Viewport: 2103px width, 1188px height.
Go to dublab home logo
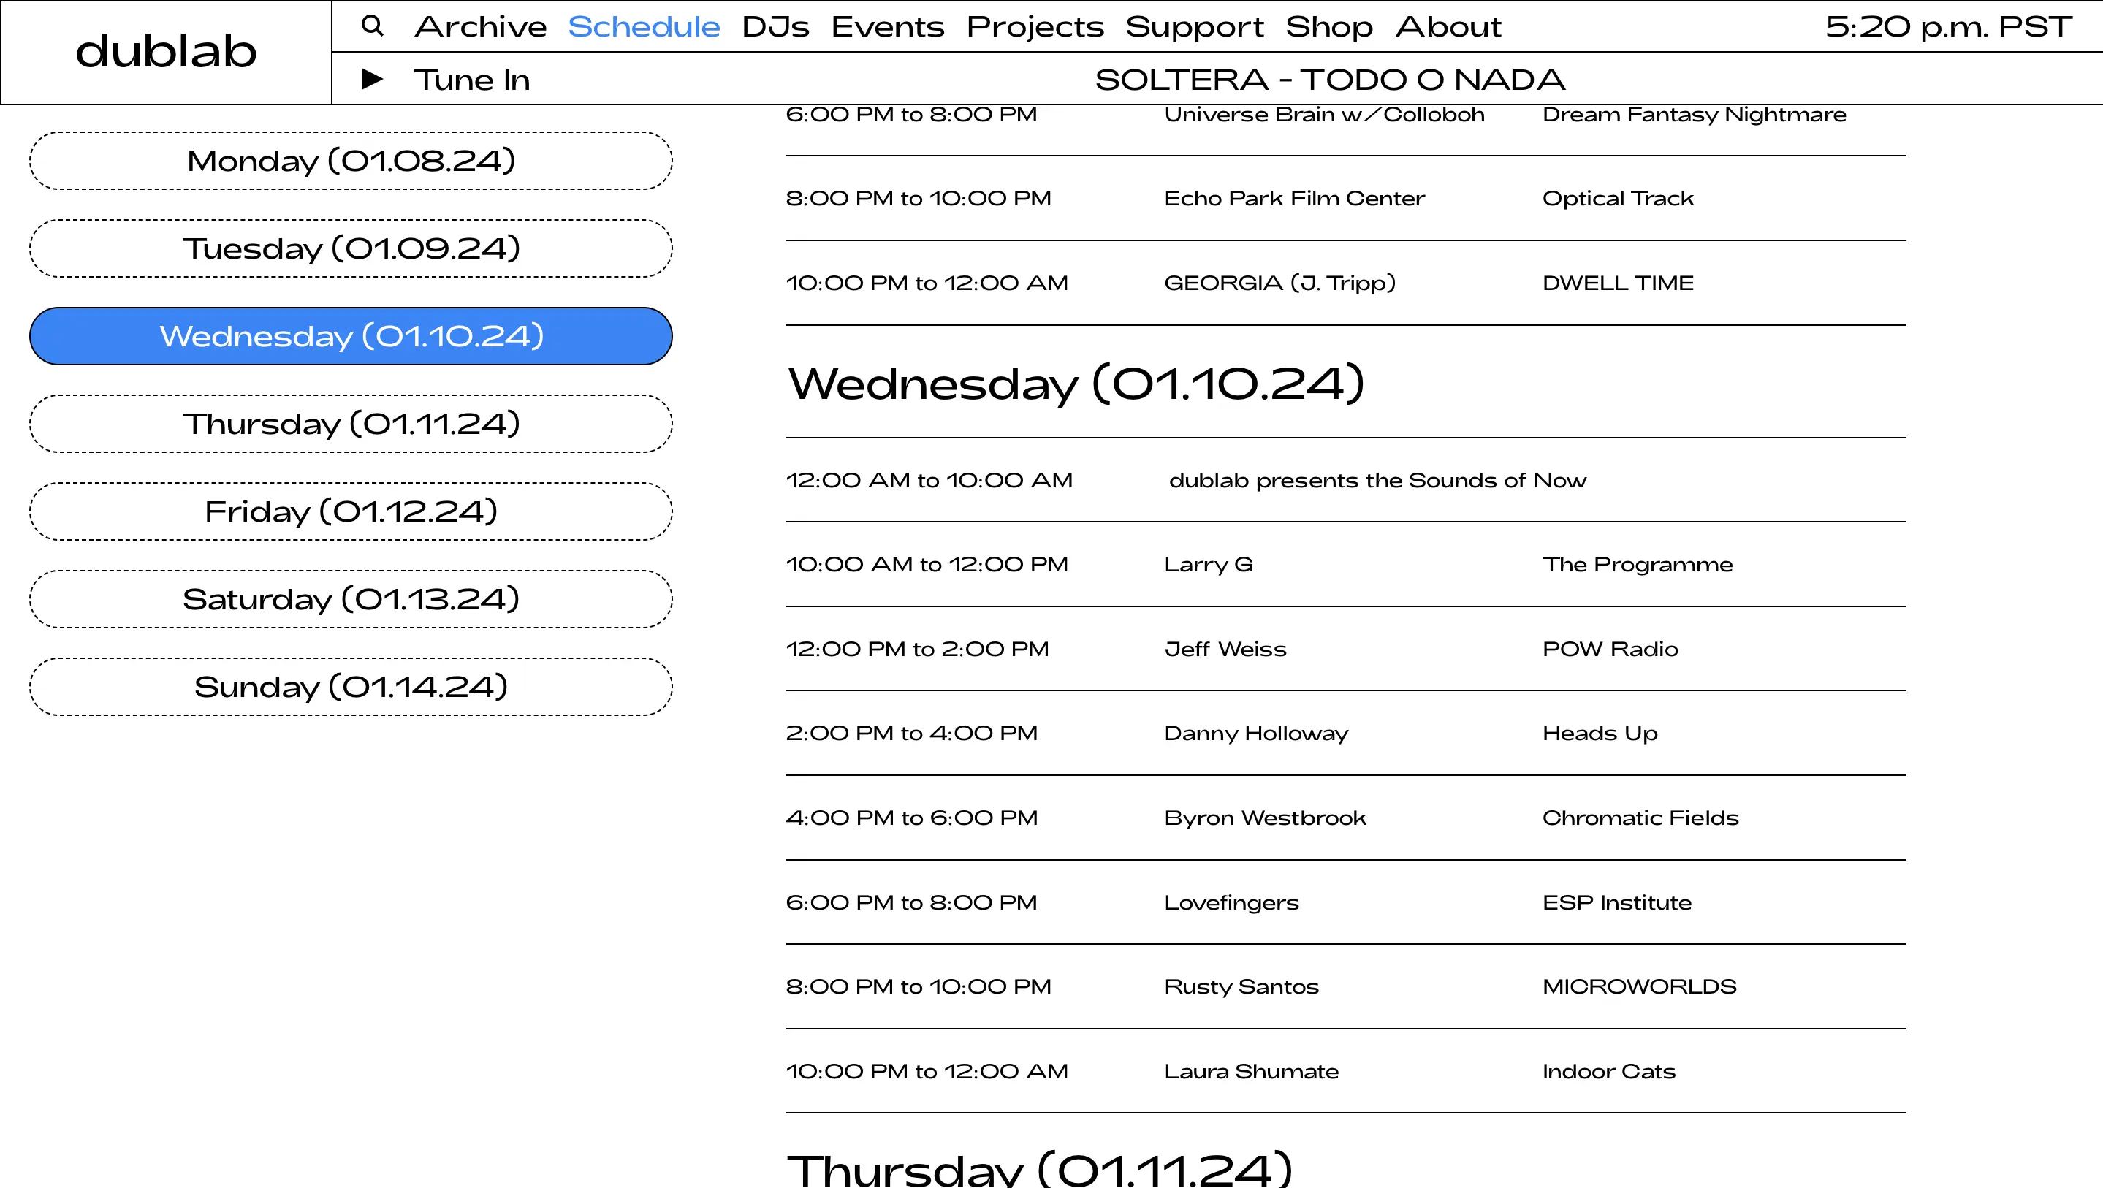coord(167,51)
